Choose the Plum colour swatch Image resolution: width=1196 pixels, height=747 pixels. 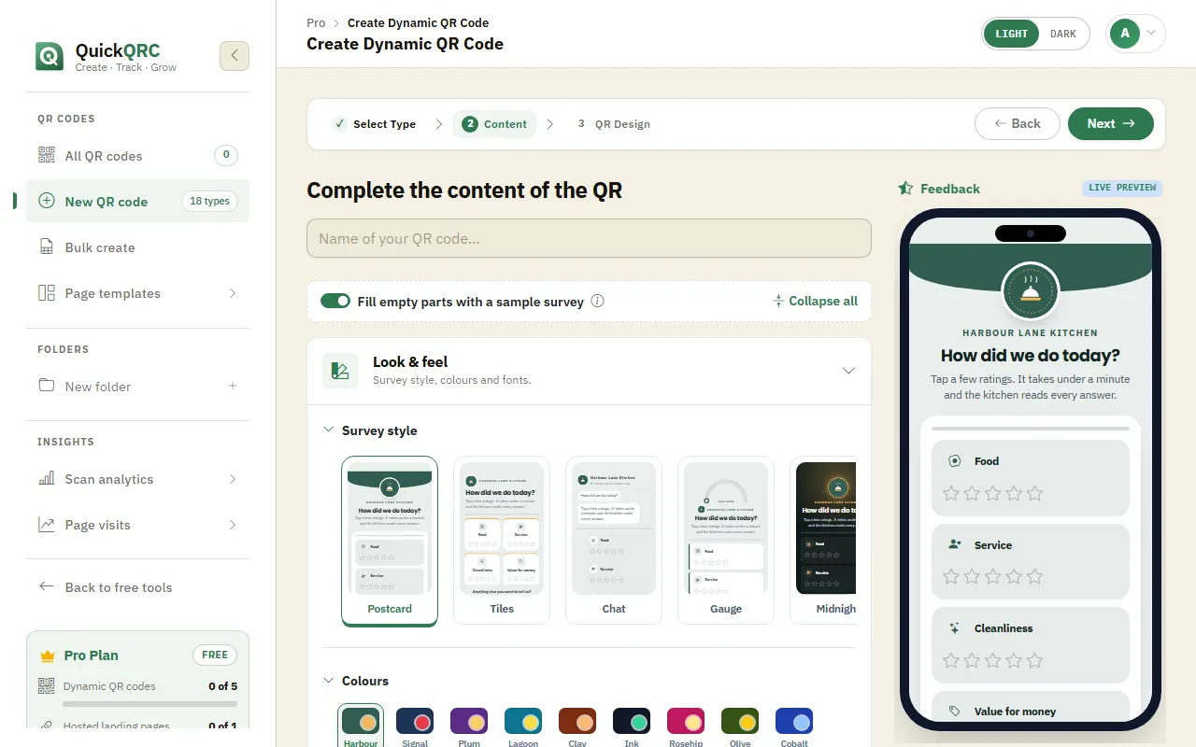[x=469, y=721]
